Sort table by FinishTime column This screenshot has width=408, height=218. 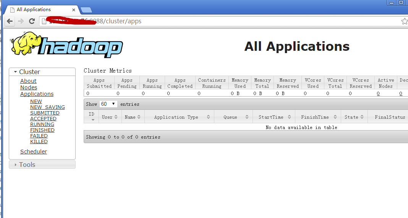click(318, 117)
